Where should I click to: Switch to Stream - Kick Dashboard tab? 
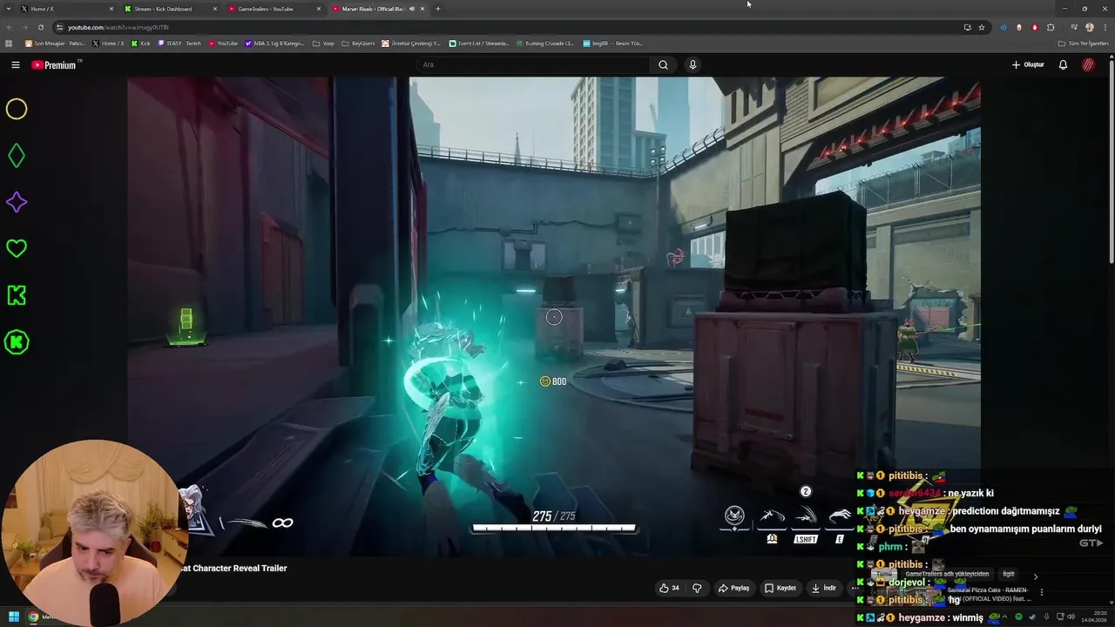(x=171, y=9)
